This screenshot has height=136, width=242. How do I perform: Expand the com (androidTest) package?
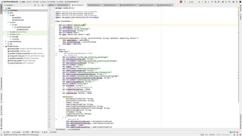pyautogui.click(x=8, y=32)
